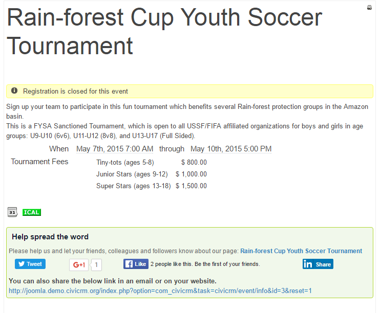Share via the LinkedIn Share button

318,264
